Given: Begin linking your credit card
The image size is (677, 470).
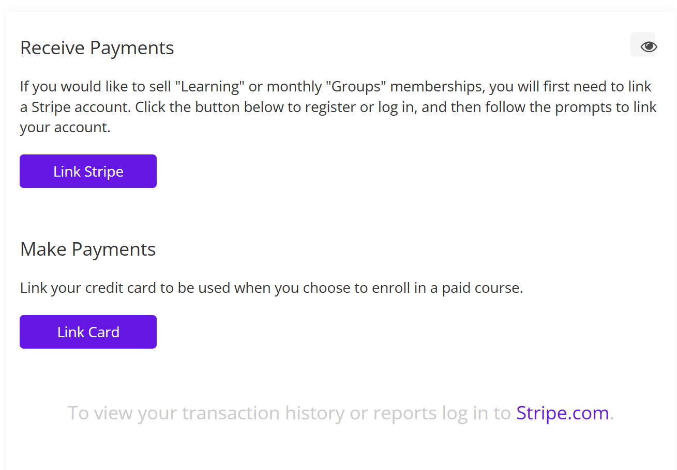Looking at the screenshot, I should pyautogui.click(x=88, y=332).
